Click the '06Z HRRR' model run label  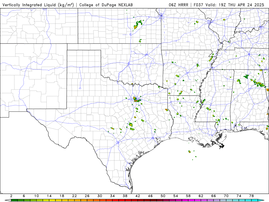[179, 5]
